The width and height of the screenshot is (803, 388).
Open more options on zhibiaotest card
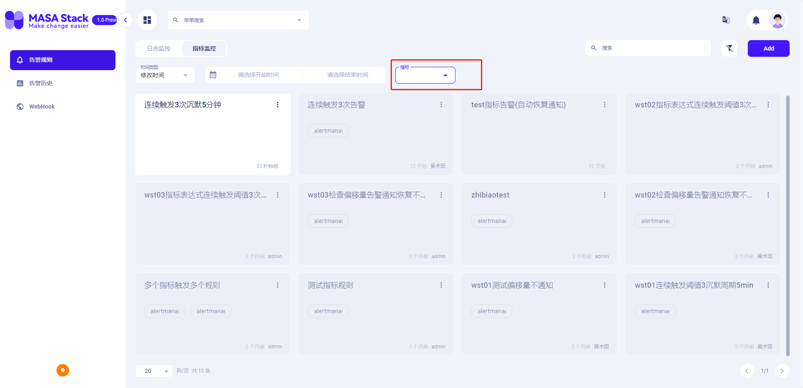(x=605, y=195)
